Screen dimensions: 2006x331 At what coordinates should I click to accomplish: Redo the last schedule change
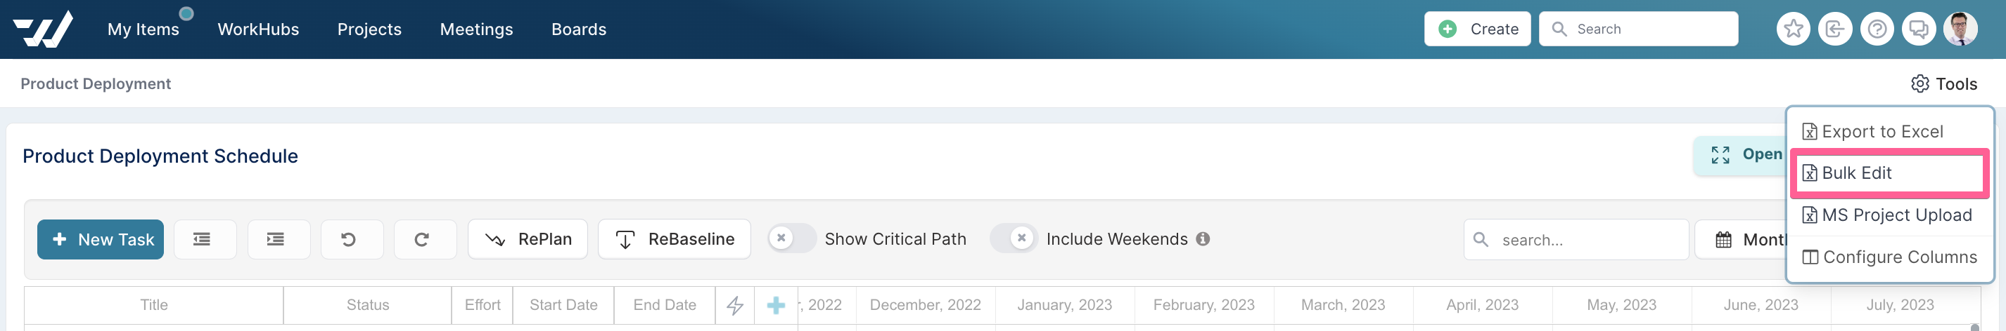coord(424,239)
